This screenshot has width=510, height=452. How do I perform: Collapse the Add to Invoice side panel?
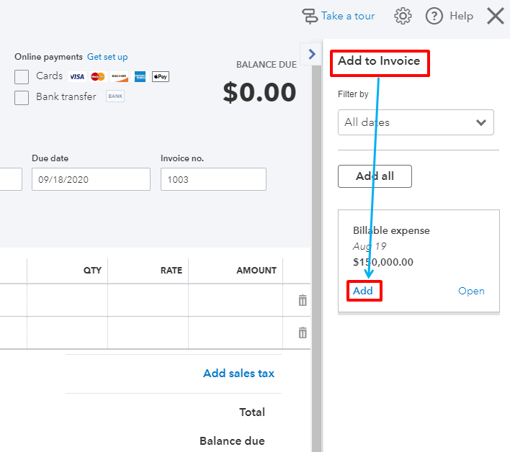312,54
